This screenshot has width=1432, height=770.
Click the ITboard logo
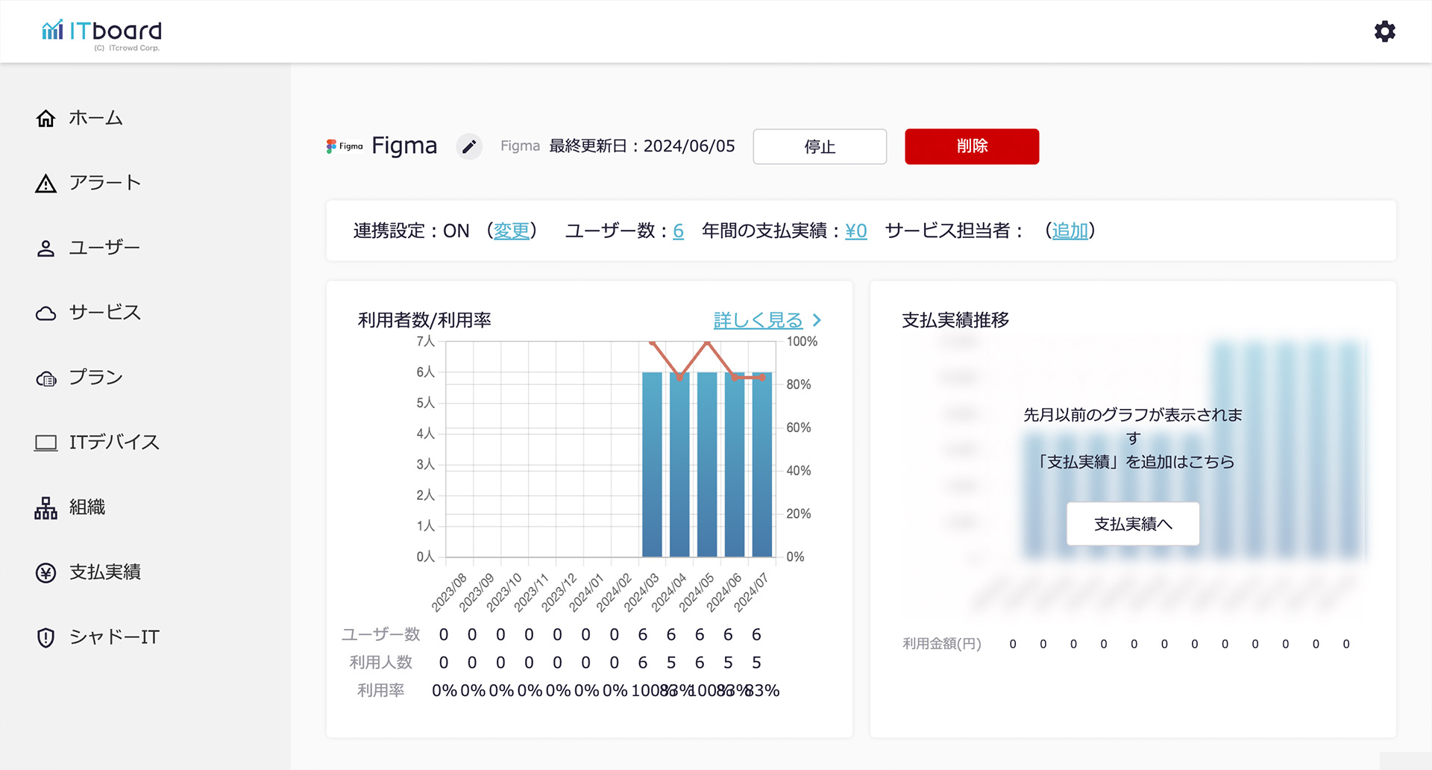click(x=101, y=33)
